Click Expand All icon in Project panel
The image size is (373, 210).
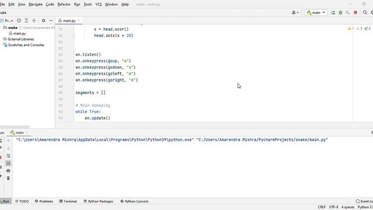point(26,21)
